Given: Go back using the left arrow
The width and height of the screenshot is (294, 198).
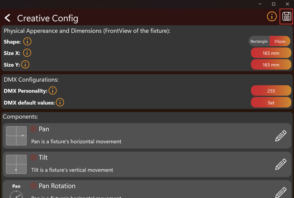Looking at the screenshot, I should (x=7, y=18).
